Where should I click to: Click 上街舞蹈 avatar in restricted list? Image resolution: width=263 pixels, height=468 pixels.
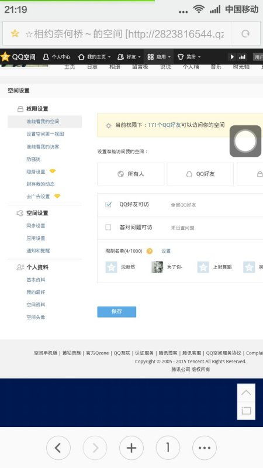coord(203,267)
